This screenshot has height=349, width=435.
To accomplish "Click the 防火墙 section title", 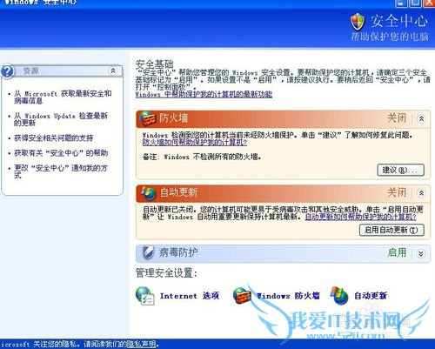I will tap(174, 118).
